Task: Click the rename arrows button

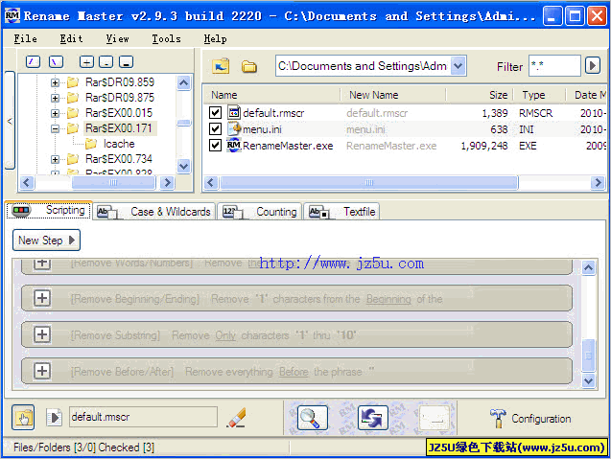Action: [x=373, y=418]
